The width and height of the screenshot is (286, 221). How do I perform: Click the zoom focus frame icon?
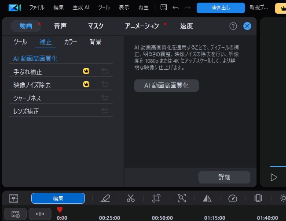coord(182,198)
